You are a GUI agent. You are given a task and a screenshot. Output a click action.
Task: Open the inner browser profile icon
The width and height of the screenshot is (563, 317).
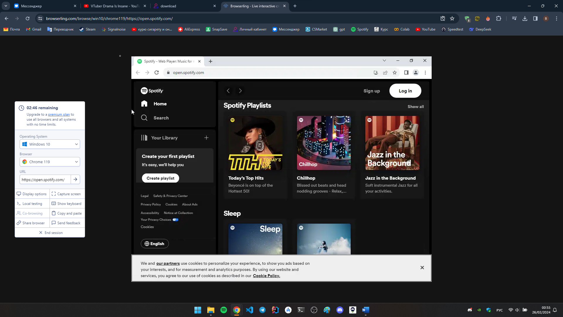point(416,72)
